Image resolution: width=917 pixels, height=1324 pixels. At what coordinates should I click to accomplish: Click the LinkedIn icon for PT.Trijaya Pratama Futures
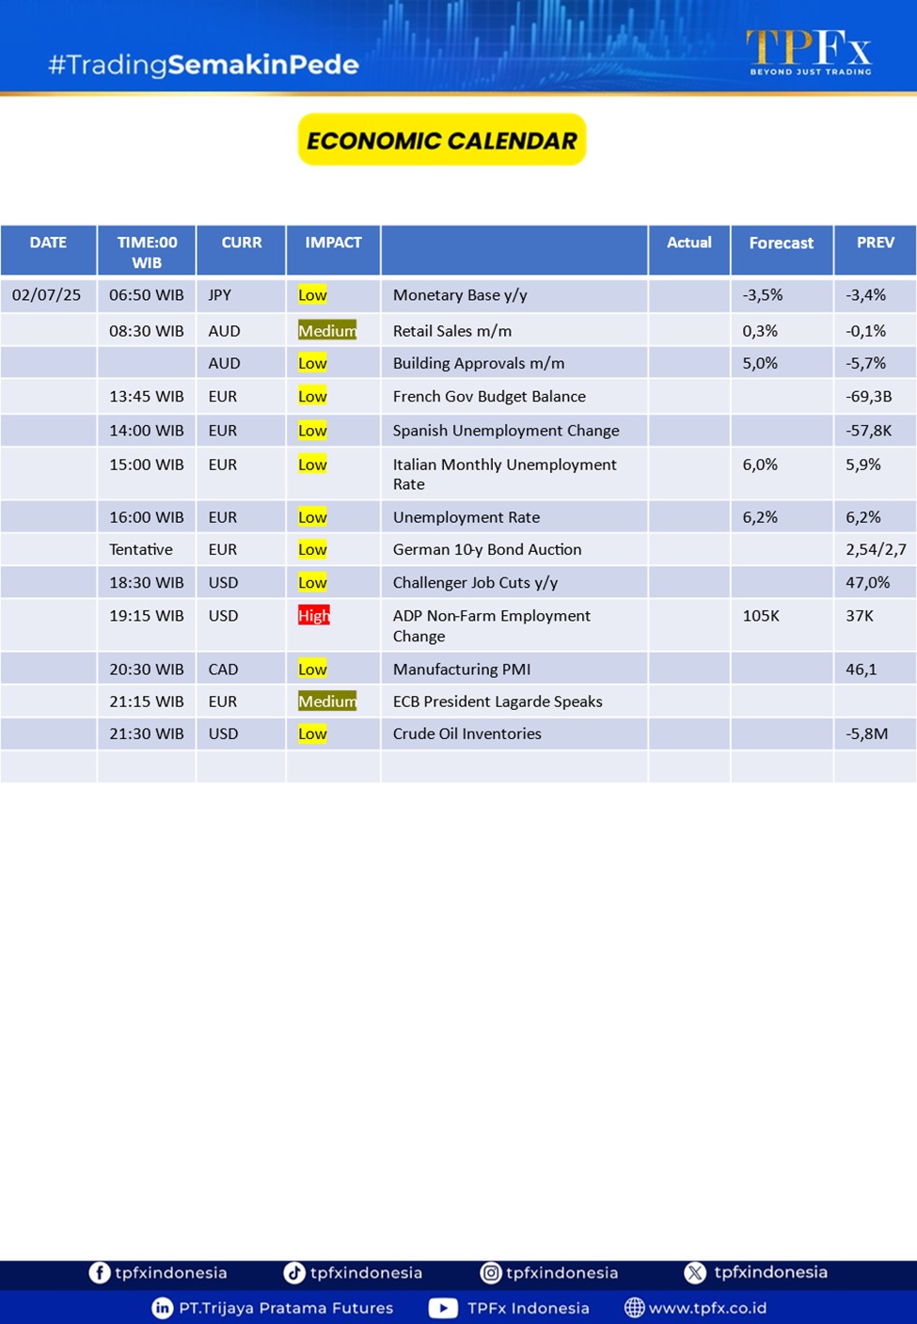tap(163, 1308)
